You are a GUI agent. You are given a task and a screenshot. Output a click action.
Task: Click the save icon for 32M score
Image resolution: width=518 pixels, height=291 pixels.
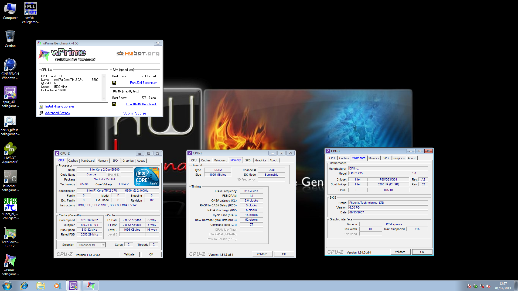tap(114, 83)
